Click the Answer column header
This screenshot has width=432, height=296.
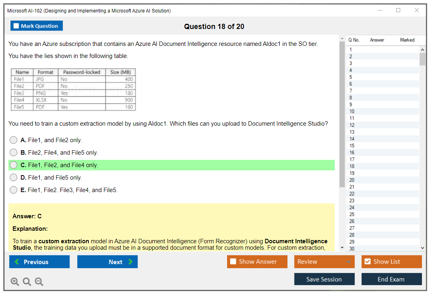[x=377, y=40]
